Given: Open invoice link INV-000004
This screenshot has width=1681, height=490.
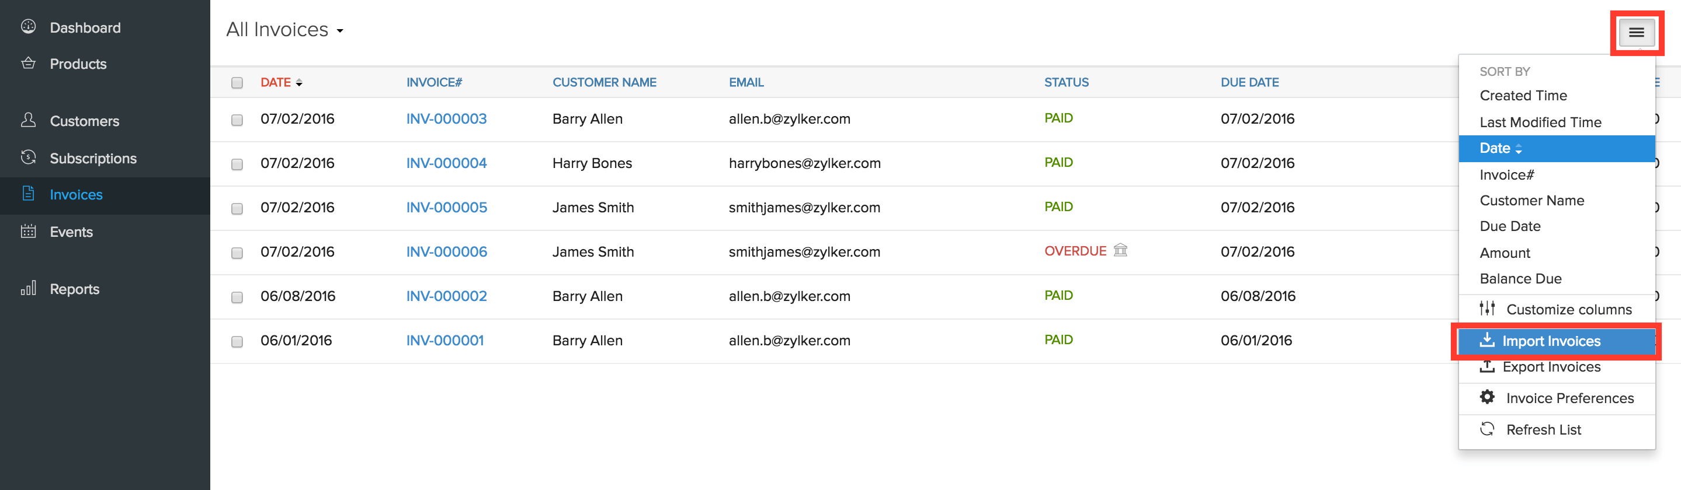Looking at the screenshot, I should [446, 163].
